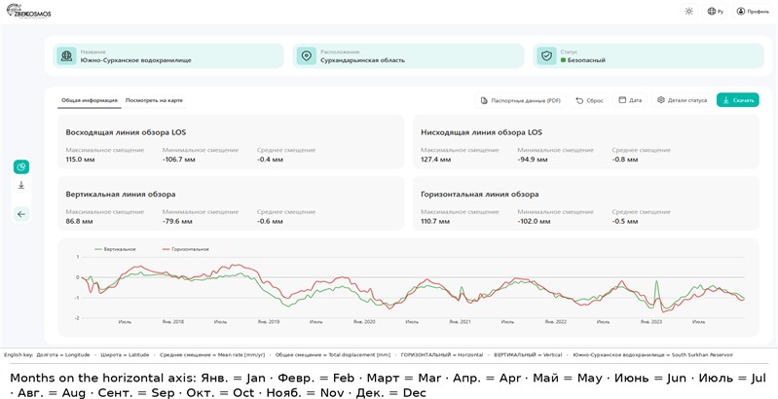
Task: Open the Дата date picker
Action: tap(630, 100)
